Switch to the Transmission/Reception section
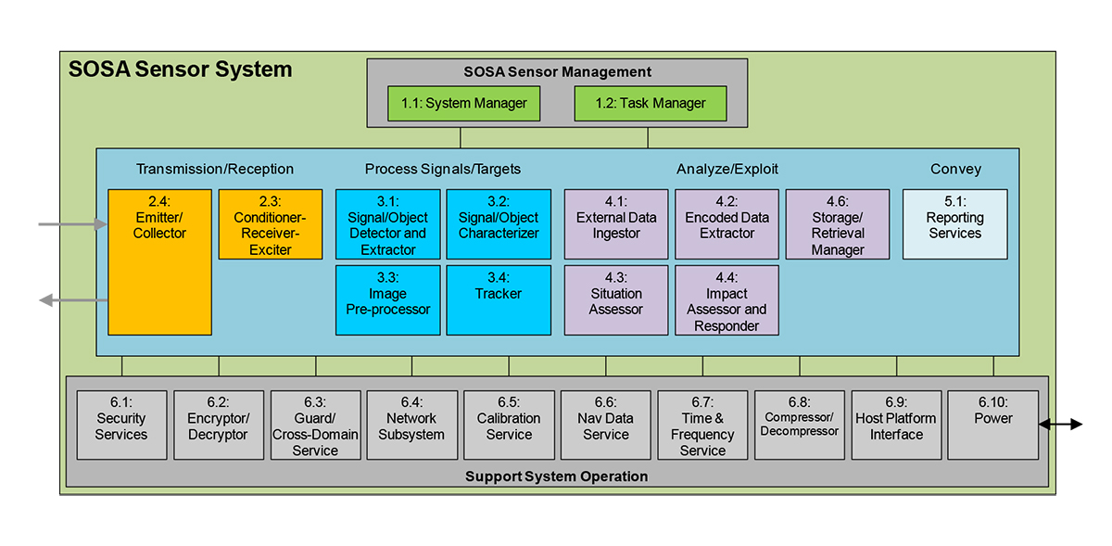1112x546 pixels. [x=215, y=169]
